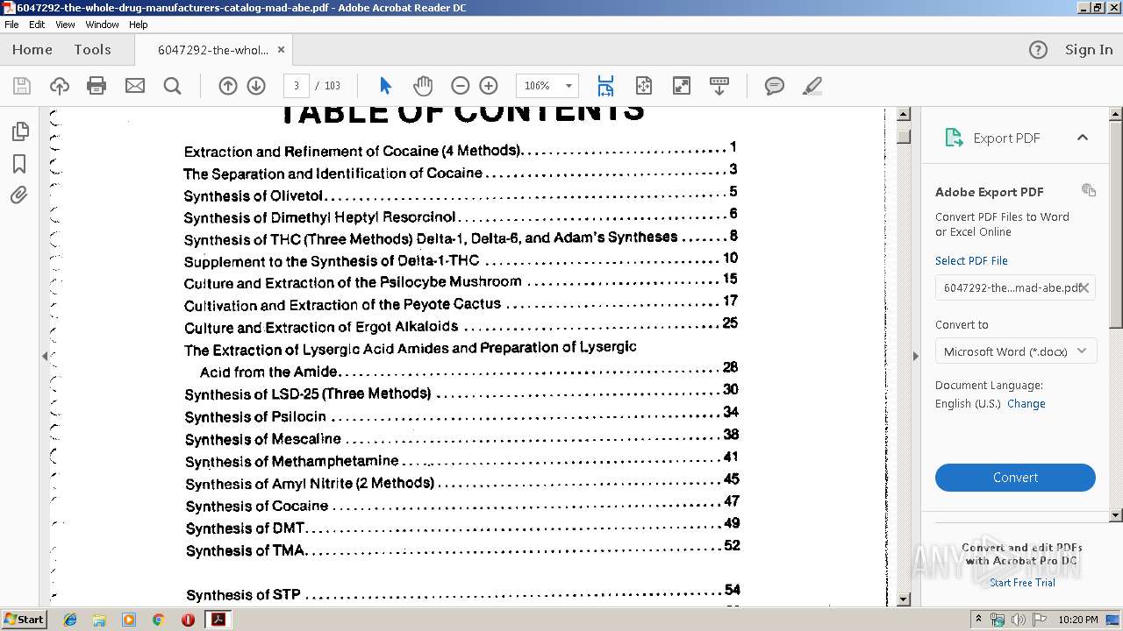This screenshot has height=631, width=1123.
Task: Click the 'Synthesis of STP' entry
Action: click(x=244, y=595)
